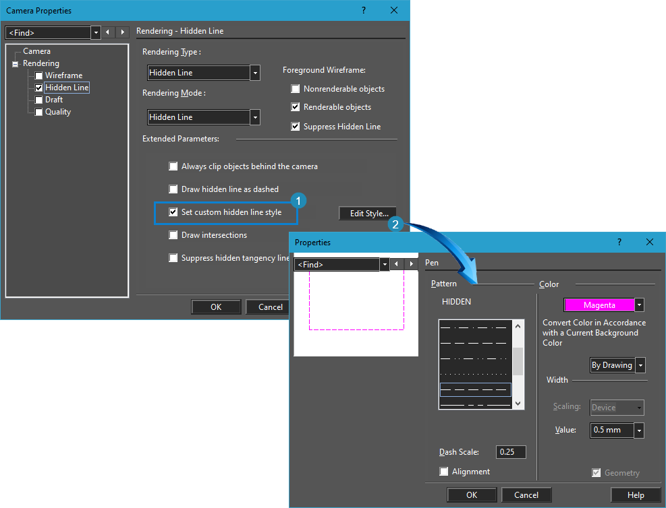Select Camera in the settings tree
666x508 pixels.
(x=36, y=51)
